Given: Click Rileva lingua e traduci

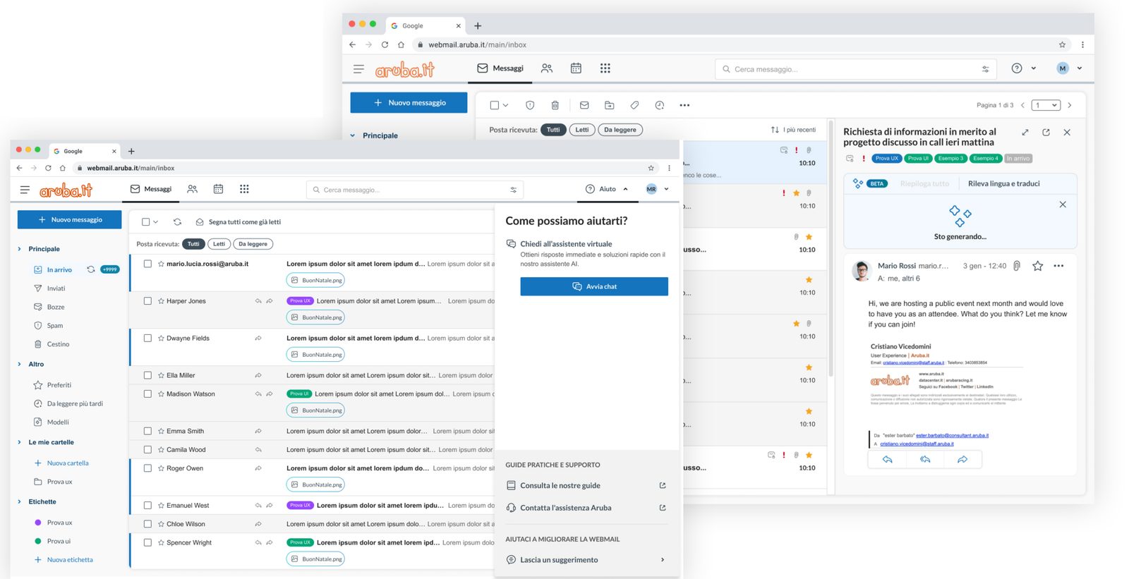Looking at the screenshot, I should 1003,183.
